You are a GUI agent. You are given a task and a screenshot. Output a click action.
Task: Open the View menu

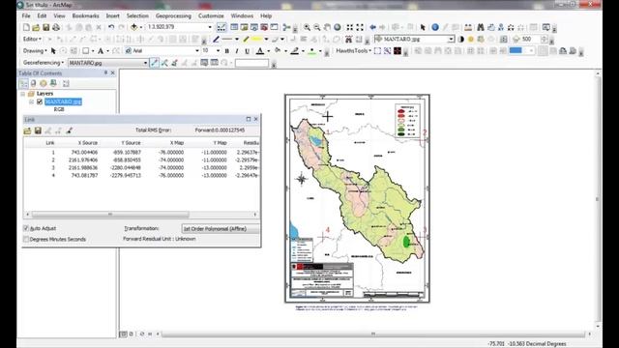(x=59, y=15)
